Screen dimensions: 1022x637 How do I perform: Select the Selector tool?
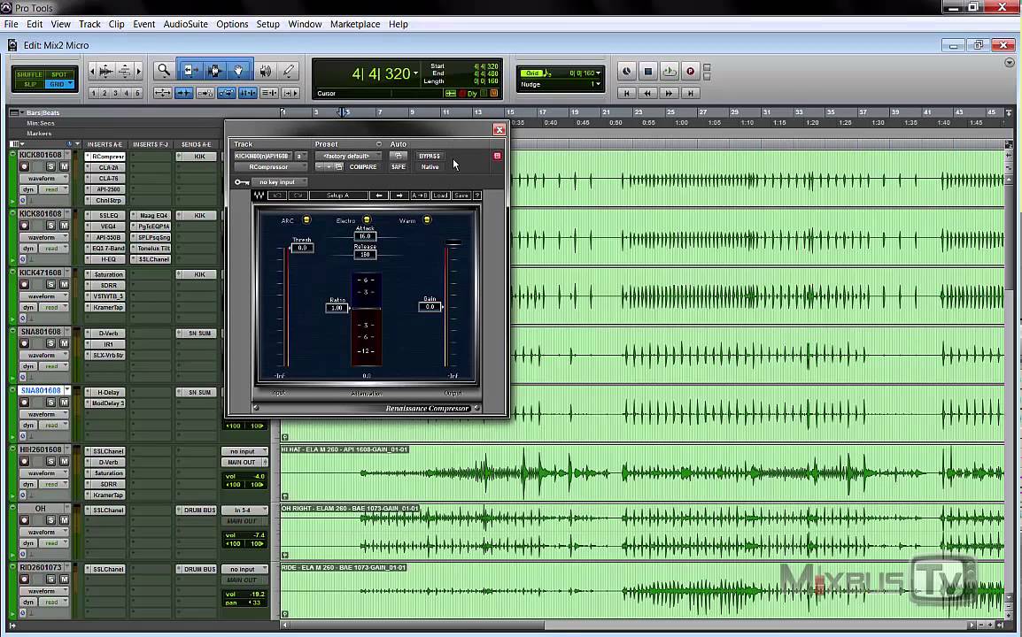tap(214, 71)
